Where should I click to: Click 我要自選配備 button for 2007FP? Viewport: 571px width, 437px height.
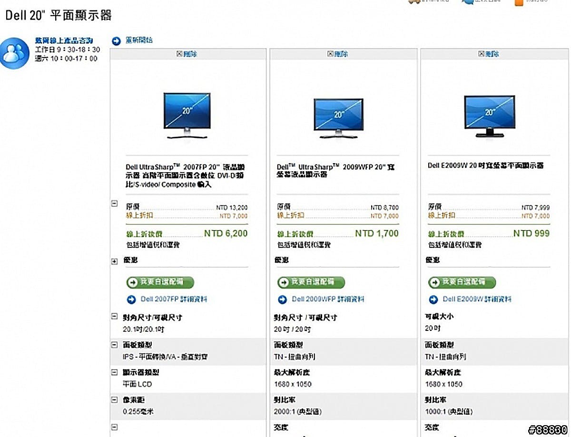coord(160,282)
